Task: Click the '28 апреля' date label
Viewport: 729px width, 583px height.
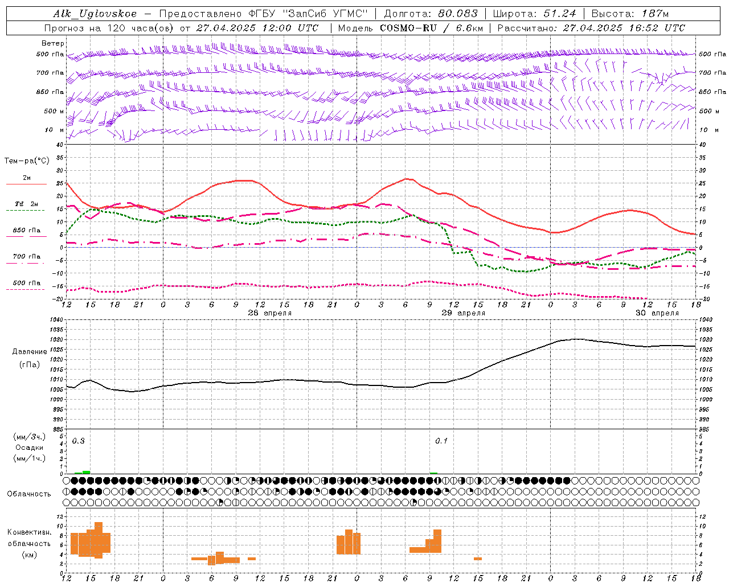Action: (x=270, y=313)
